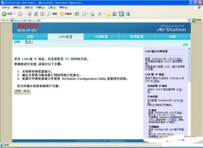Click the 完毕 status bar text
This screenshot has width=203, height=148.
click(x=7, y=145)
